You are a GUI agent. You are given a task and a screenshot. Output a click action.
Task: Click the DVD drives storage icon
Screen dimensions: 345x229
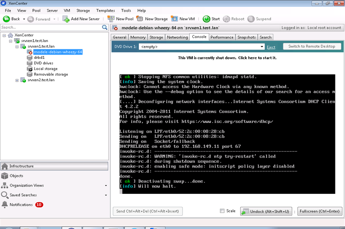pyautogui.click(x=29, y=63)
